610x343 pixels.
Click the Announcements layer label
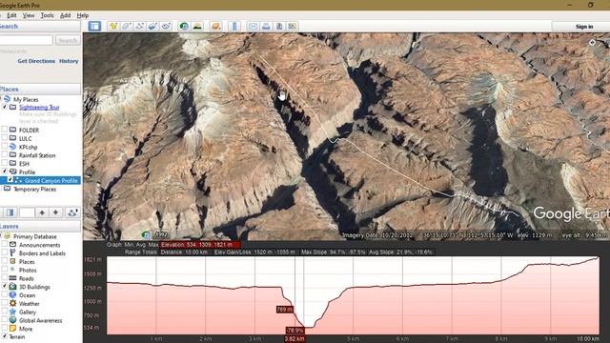[39, 245]
